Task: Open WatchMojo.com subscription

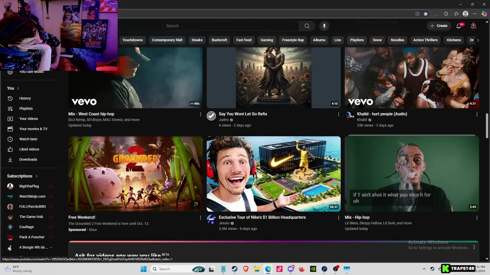Action: [x=32, y=196]
